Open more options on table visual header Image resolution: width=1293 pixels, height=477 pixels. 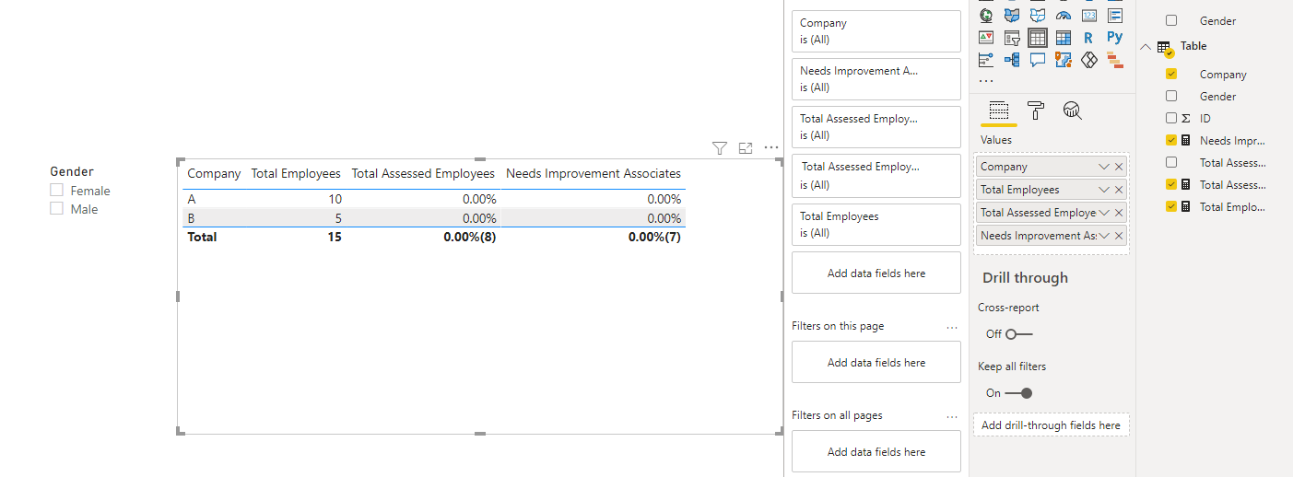coord(771,147)
